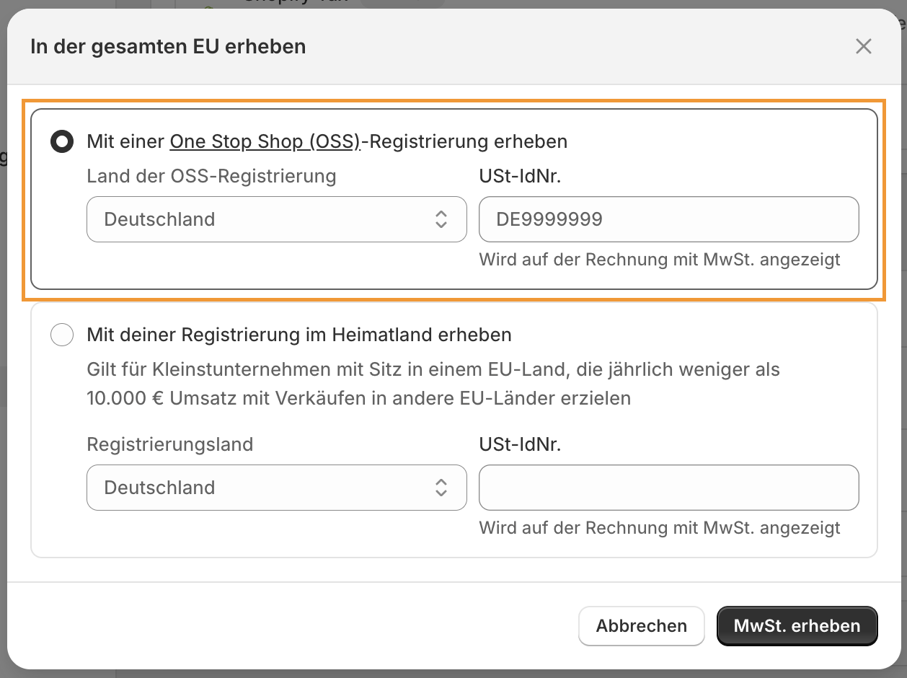Click the USt-IdNr. label above DE9999999 field
This screenshot has height=678, width=907.
tap(520, 176)
